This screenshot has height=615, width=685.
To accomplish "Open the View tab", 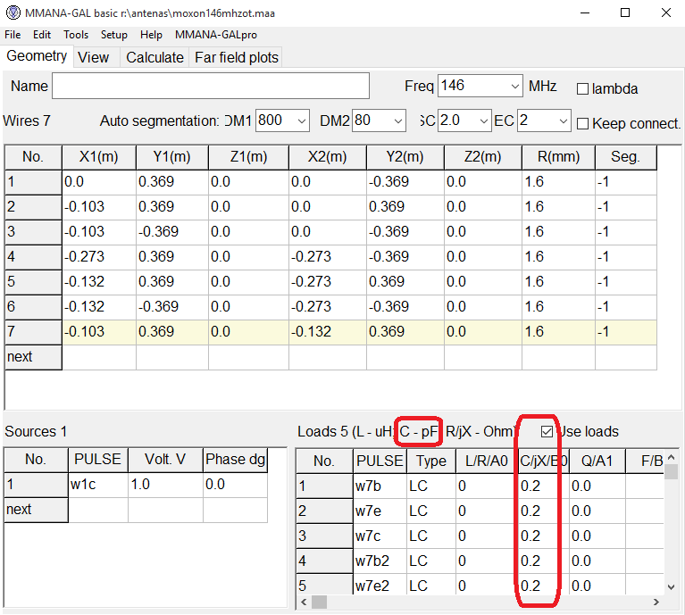I will tap(93, 57).
